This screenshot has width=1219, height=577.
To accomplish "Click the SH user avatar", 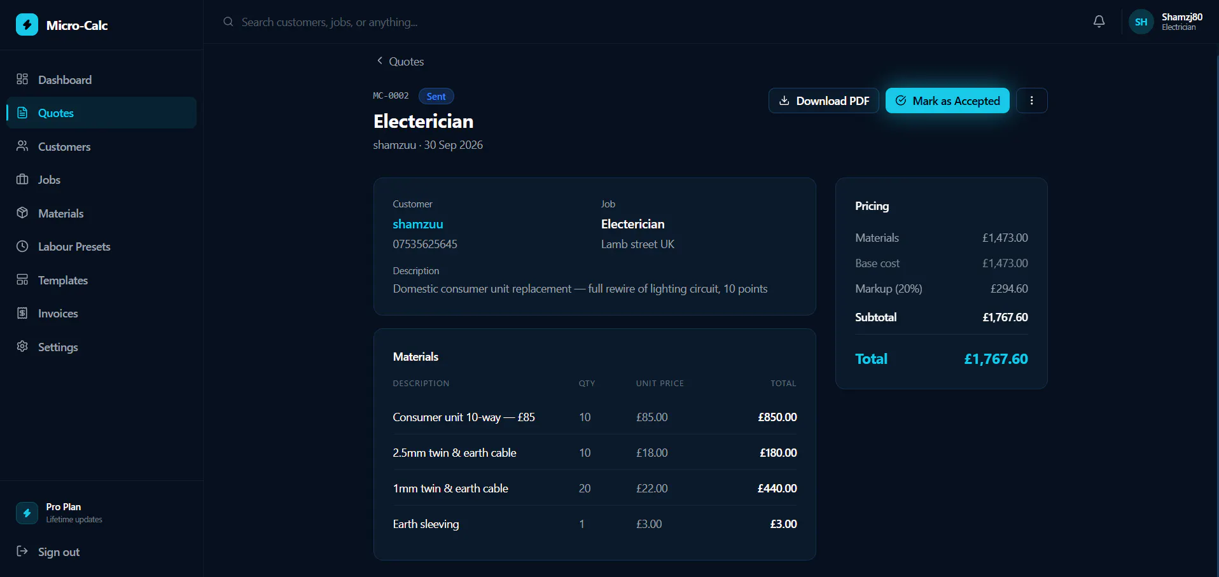I will 1141,22.
